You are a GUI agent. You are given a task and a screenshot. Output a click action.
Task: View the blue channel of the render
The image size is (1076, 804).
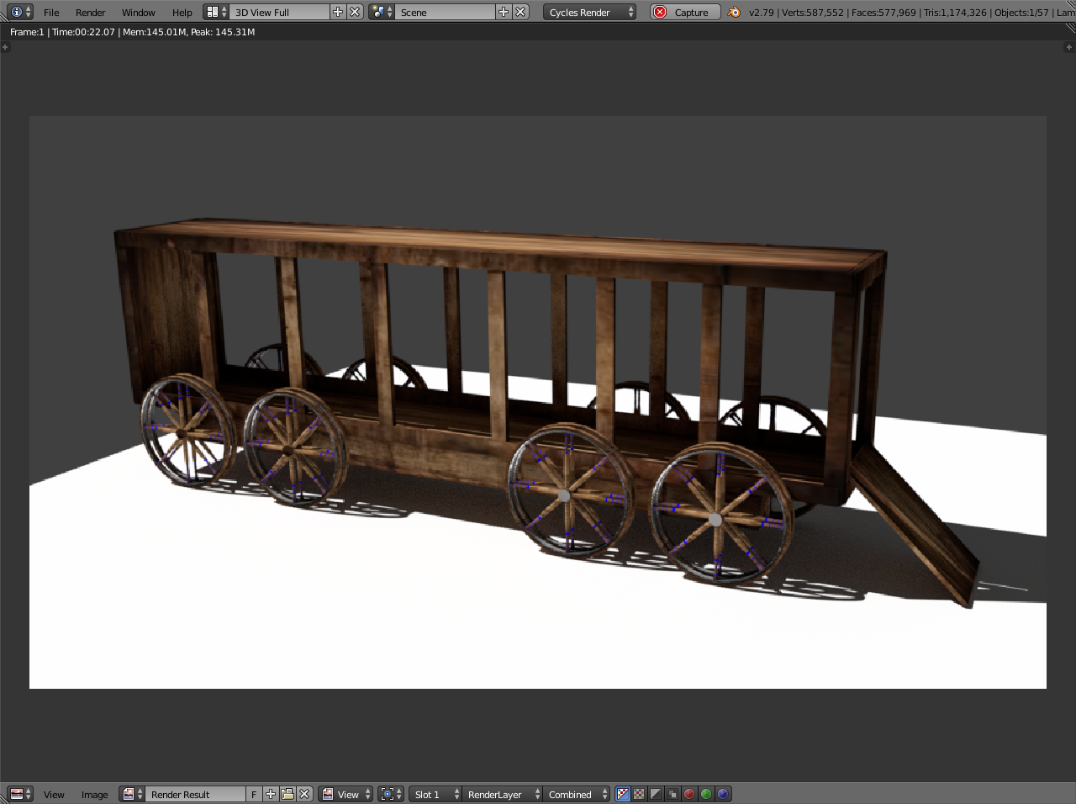(721, 794)
